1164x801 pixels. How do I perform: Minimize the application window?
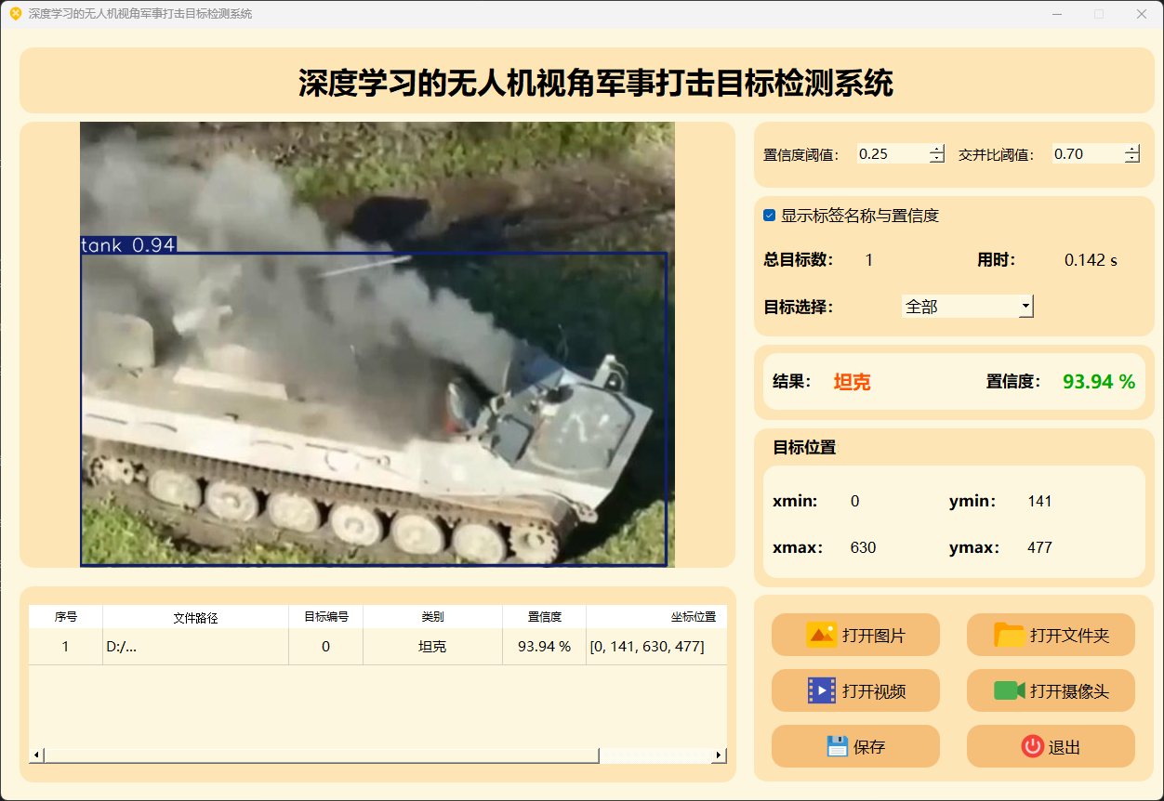pyautogui.click(x=1057, y=14)
